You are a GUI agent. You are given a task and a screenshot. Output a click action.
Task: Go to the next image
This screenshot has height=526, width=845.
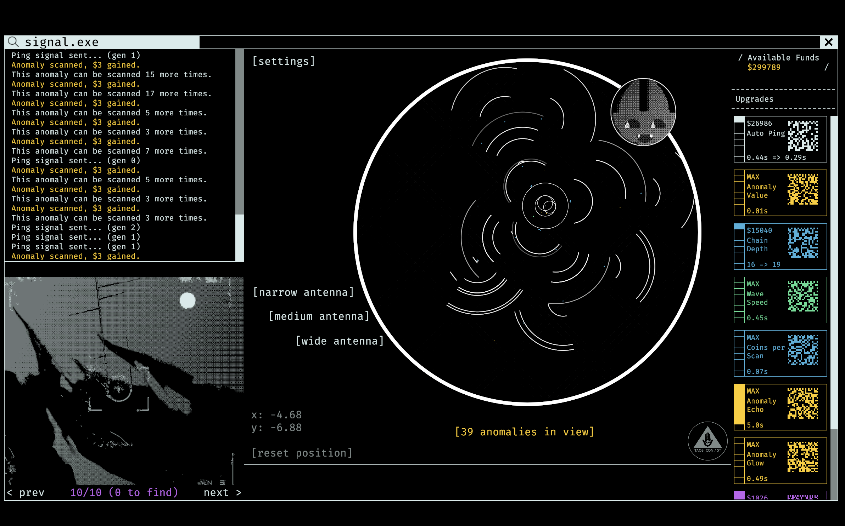click(222, 492)
